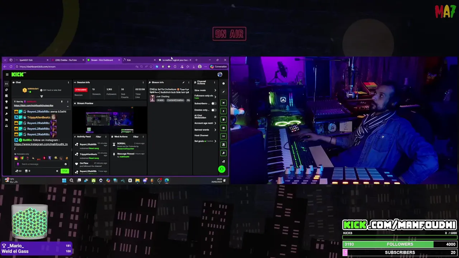Click the Windows Start button

tap(64, 181)
